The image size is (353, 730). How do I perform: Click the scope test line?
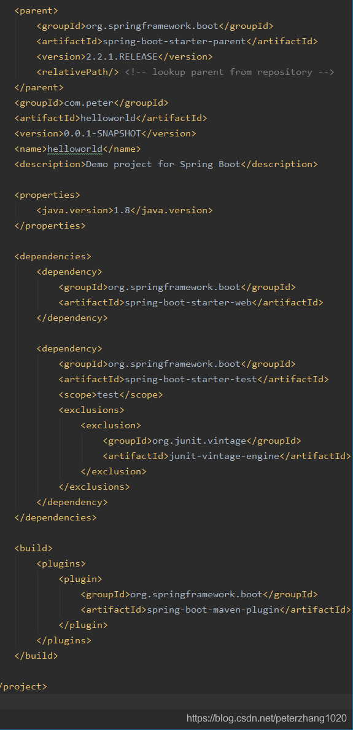coord(111,394)
